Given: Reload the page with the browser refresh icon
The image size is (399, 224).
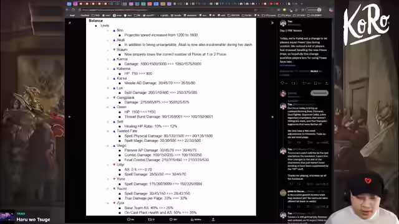Looking at the screenshot, I should [x=74, y=10].
